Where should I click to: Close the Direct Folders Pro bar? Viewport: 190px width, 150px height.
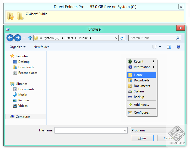click(181, 7)
